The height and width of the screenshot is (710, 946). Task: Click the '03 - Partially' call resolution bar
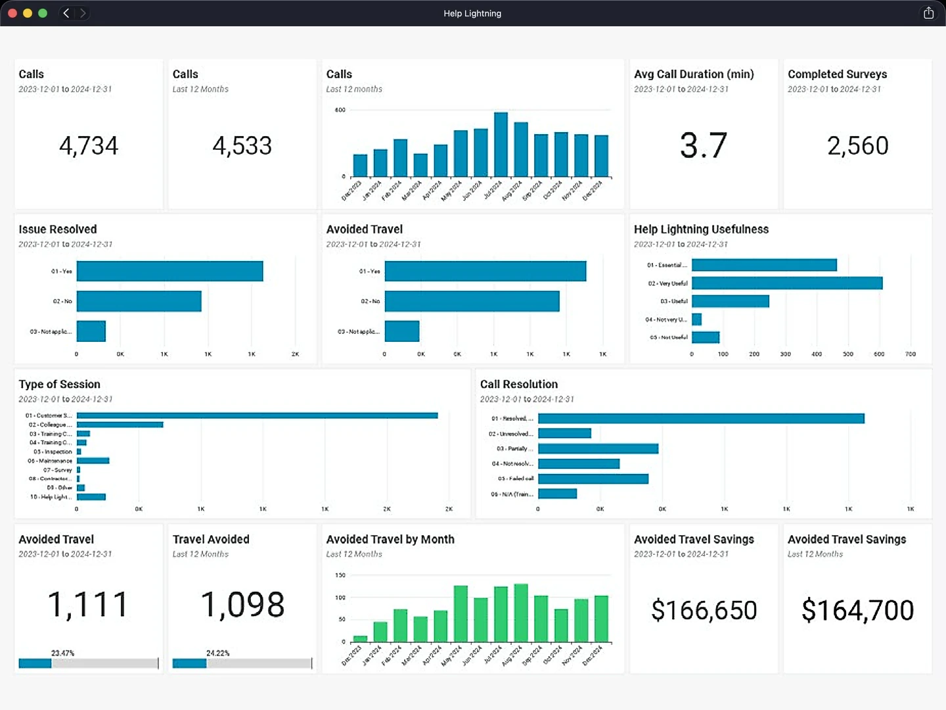tap(598, 448)
